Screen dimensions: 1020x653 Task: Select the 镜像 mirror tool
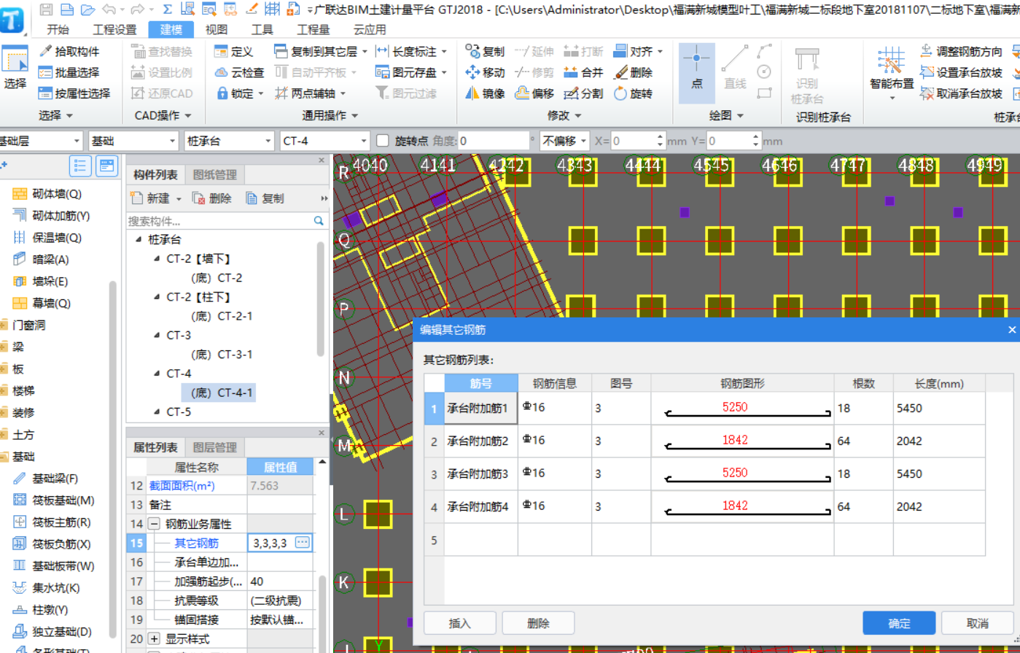pyautogui.click(x=485, y=93)
